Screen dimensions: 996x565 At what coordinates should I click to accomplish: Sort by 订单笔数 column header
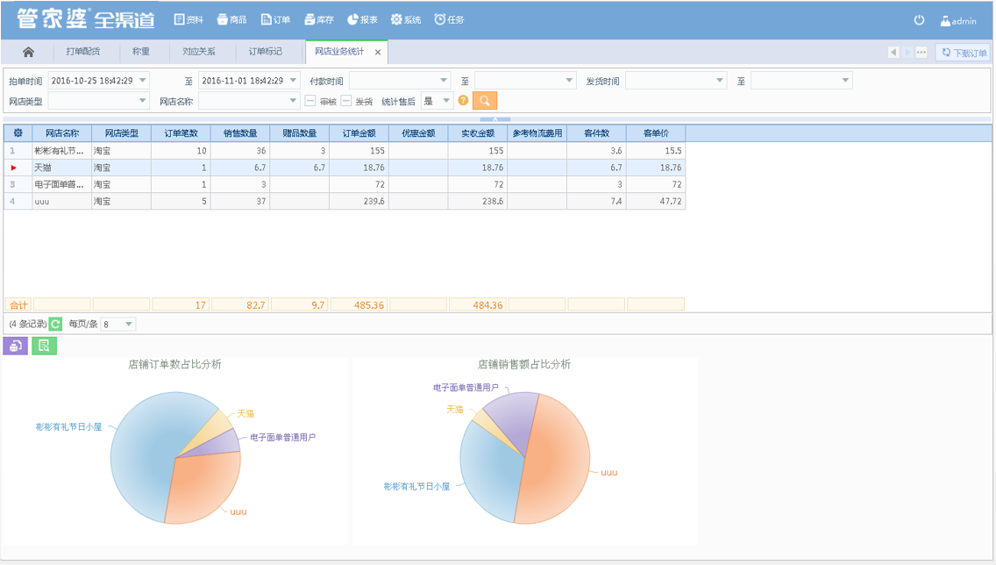click(x=181, y=132)
